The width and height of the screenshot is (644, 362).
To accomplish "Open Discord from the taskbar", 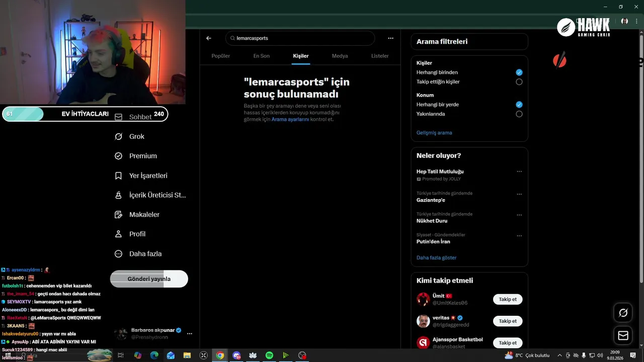I will (236, 355).
